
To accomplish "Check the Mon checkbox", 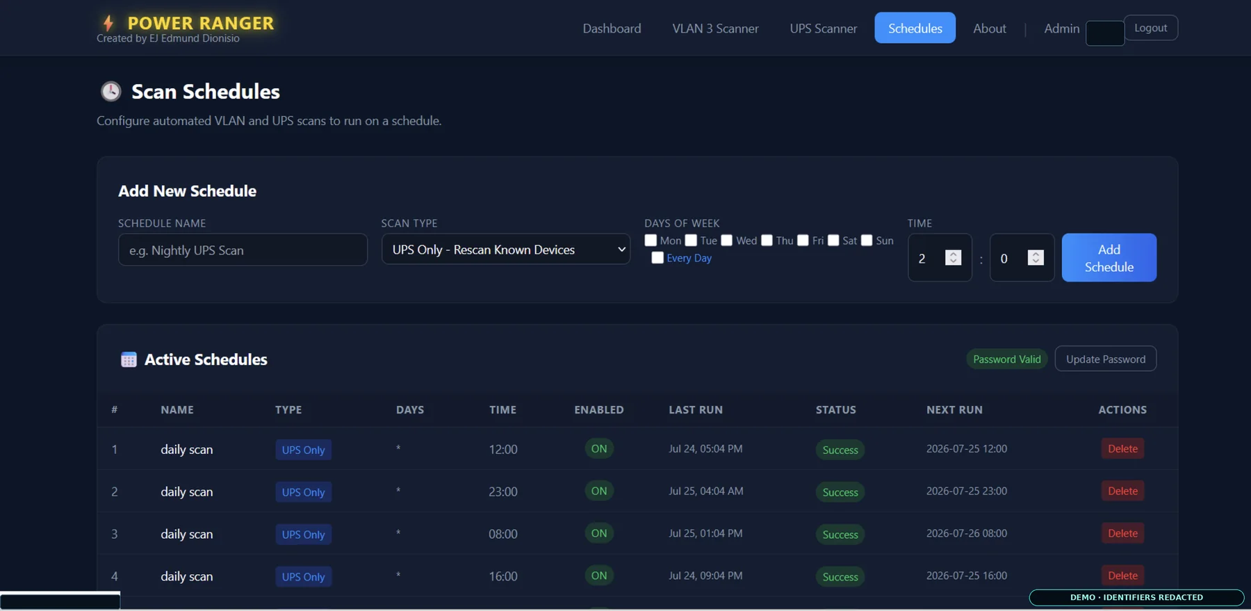I will (x=651, y=240).
